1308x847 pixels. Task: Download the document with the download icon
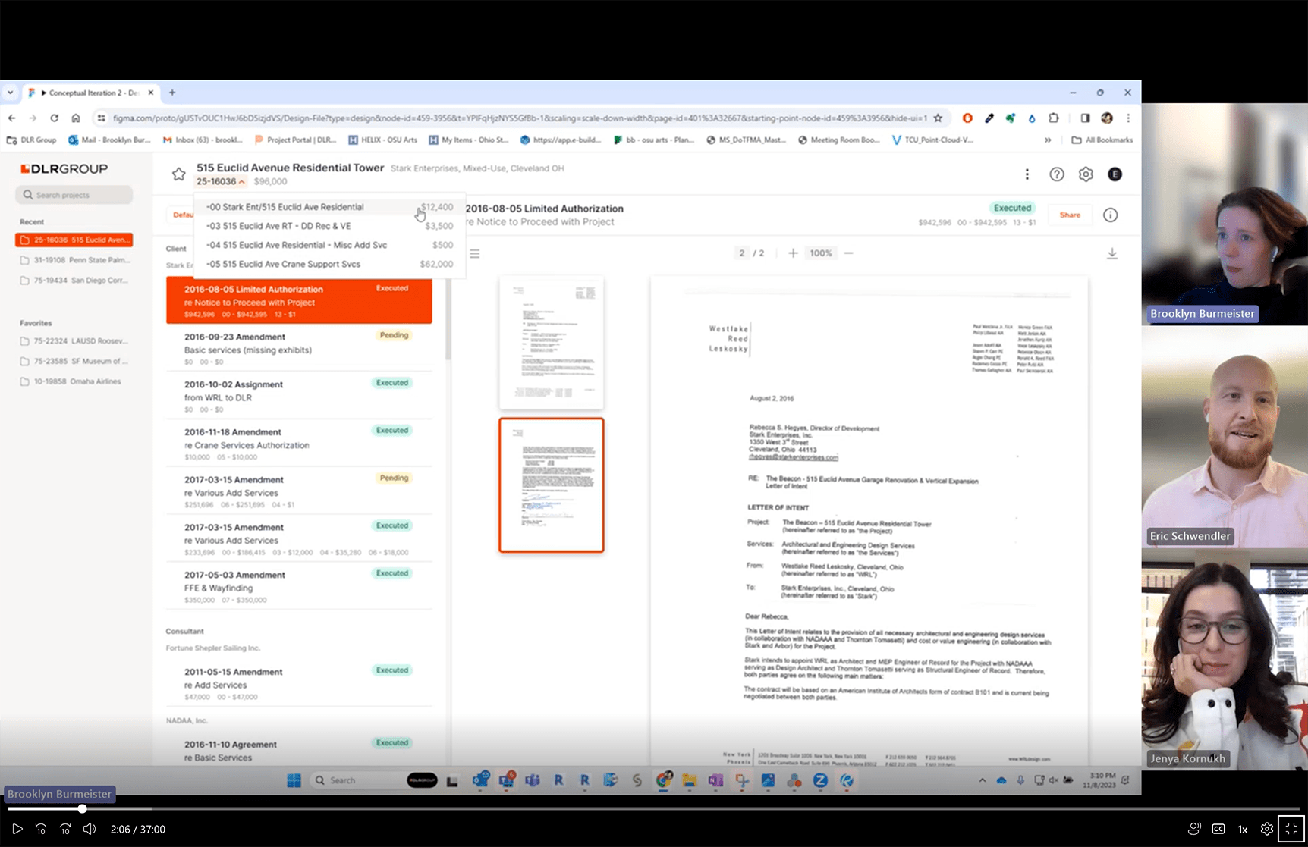(1112, 253)
